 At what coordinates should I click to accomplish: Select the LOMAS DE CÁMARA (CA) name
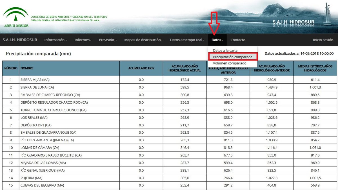(x=40, y=148)
